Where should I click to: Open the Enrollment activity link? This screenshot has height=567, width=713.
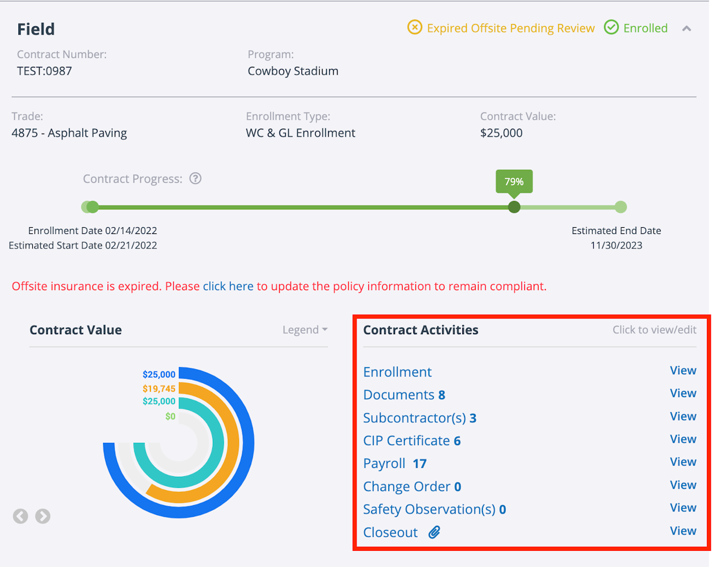pos(397,372)
